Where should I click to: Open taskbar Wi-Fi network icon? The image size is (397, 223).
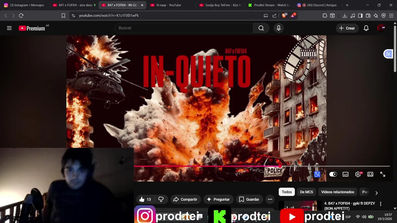tap(358, 217)
